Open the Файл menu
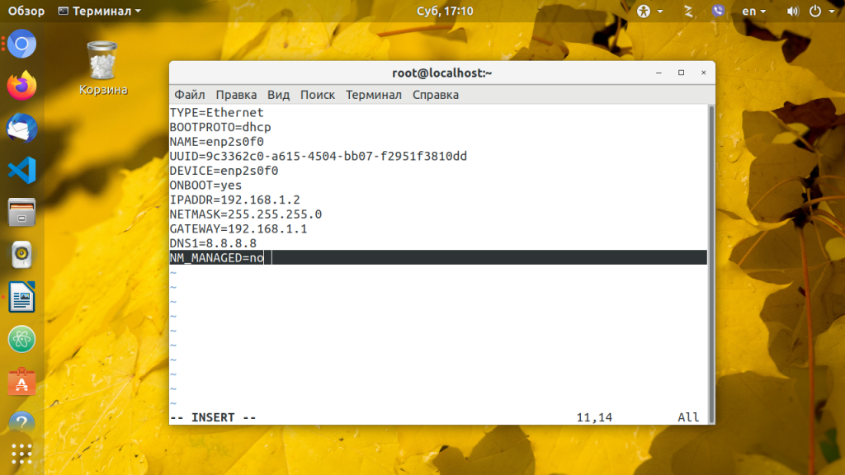Viewport: 845px width, 475px height. (189, 95)
